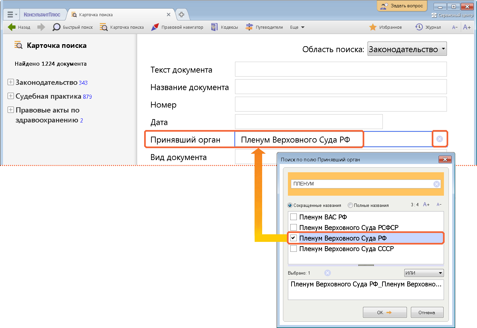This screenshot has width=477, height=328.
Task: Open Область поиска Законодательство dropdown
Action: point(407,49)
